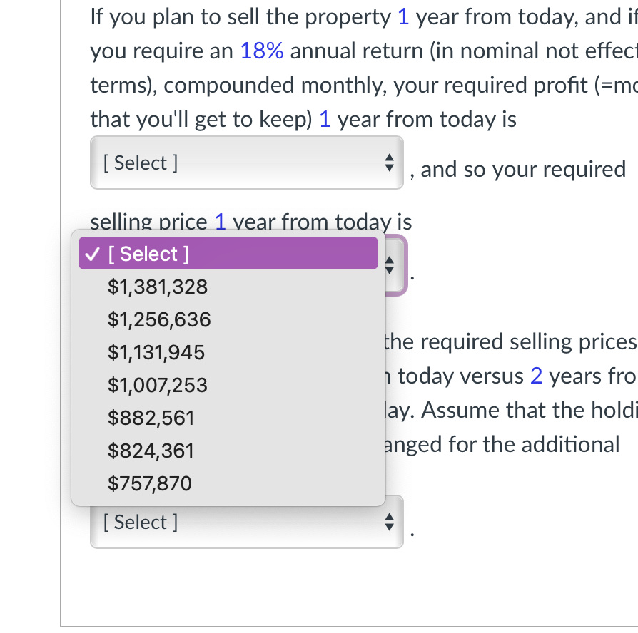Pick $824,361 from the dropdown list
The width and height of the screenshot is (638, 633).
click(151, 451)
